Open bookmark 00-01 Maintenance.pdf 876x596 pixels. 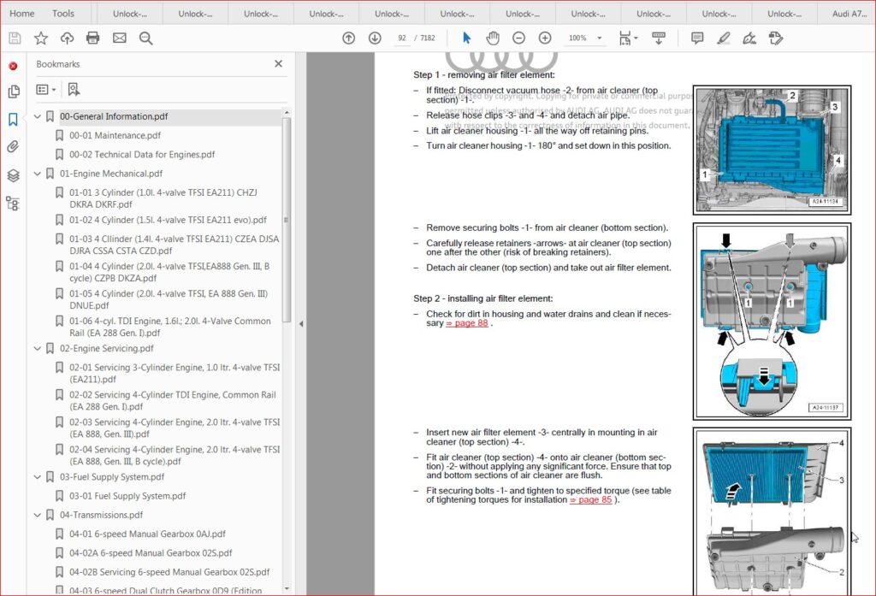tap(115, 135)
